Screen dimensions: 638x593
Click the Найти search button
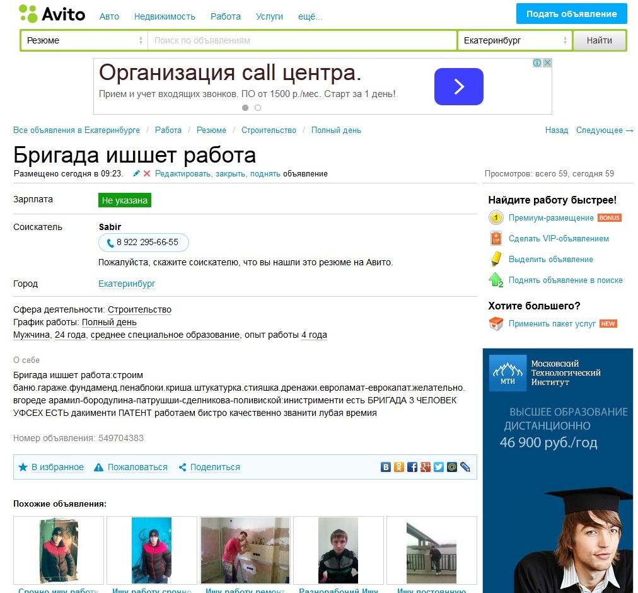pyautogui.click(x=600, y=40)
